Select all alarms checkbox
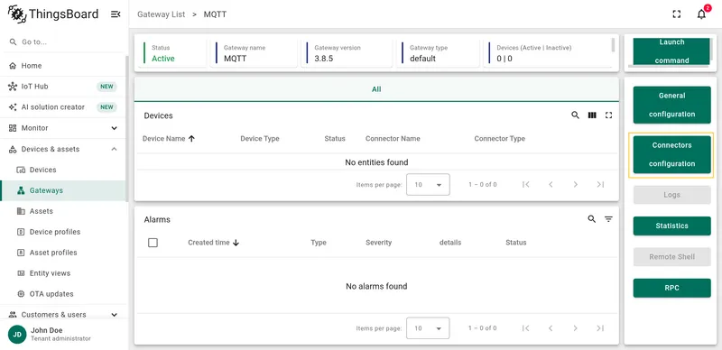Image resolution: width=722 pixels, height=350 pixels. pos(153,243)
